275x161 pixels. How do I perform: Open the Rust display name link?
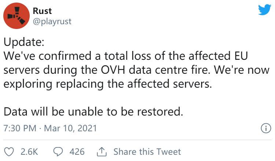pyautogui.click(x=42, y=11)
